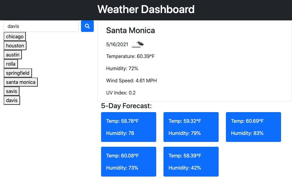
Task: Open weather for austin
Action: 13,54
